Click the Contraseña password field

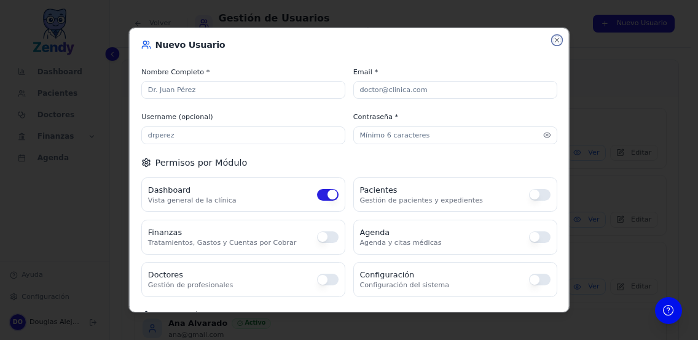pos(455,135)
